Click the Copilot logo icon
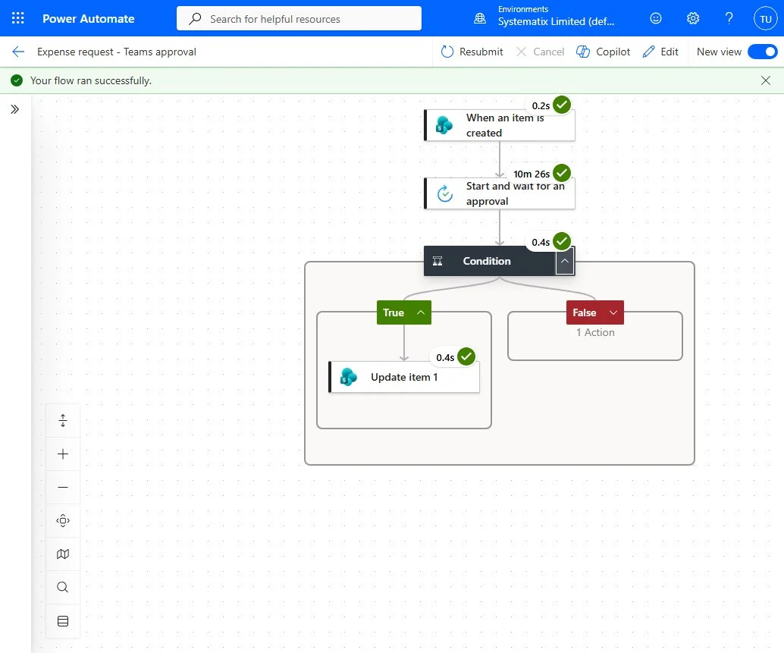Viewport: 784px width, 653px height. (x=583, y=52)
